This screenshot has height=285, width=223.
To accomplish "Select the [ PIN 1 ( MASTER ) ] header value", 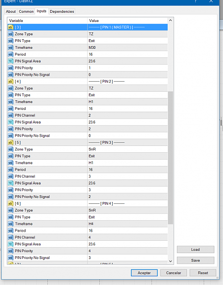I will coord(127,27).
